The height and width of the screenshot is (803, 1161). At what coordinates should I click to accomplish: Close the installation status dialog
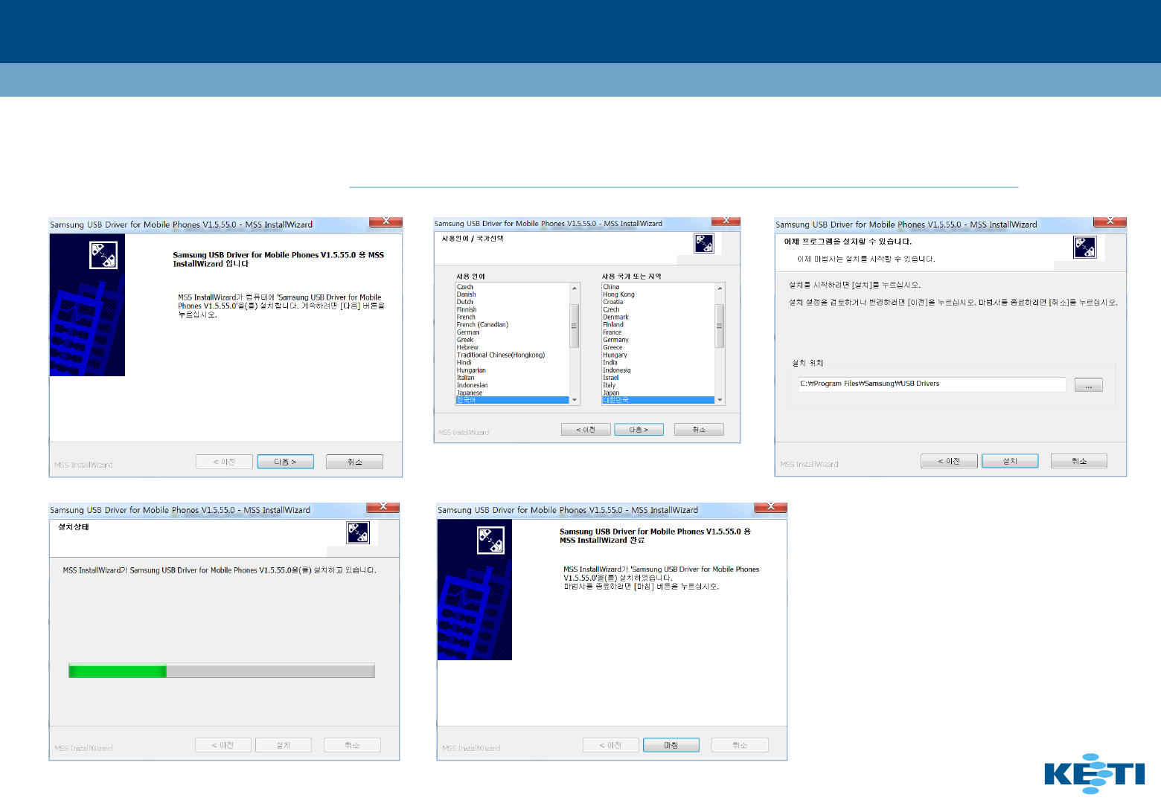coord(383,507)
